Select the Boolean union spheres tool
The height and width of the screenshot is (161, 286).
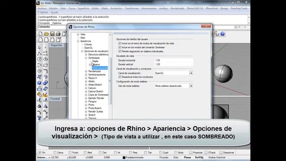(46, 83)
